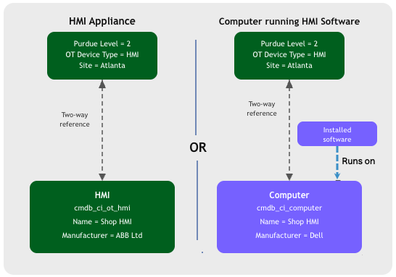This screenshot has height=277, width=396.
Task: Click 'Manufacturer = Dell' text
Action: click(289, 235)
